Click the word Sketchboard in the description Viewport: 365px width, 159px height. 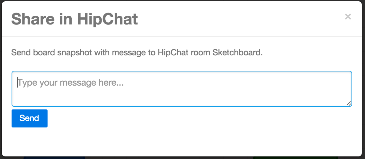(x=237, y=53)
